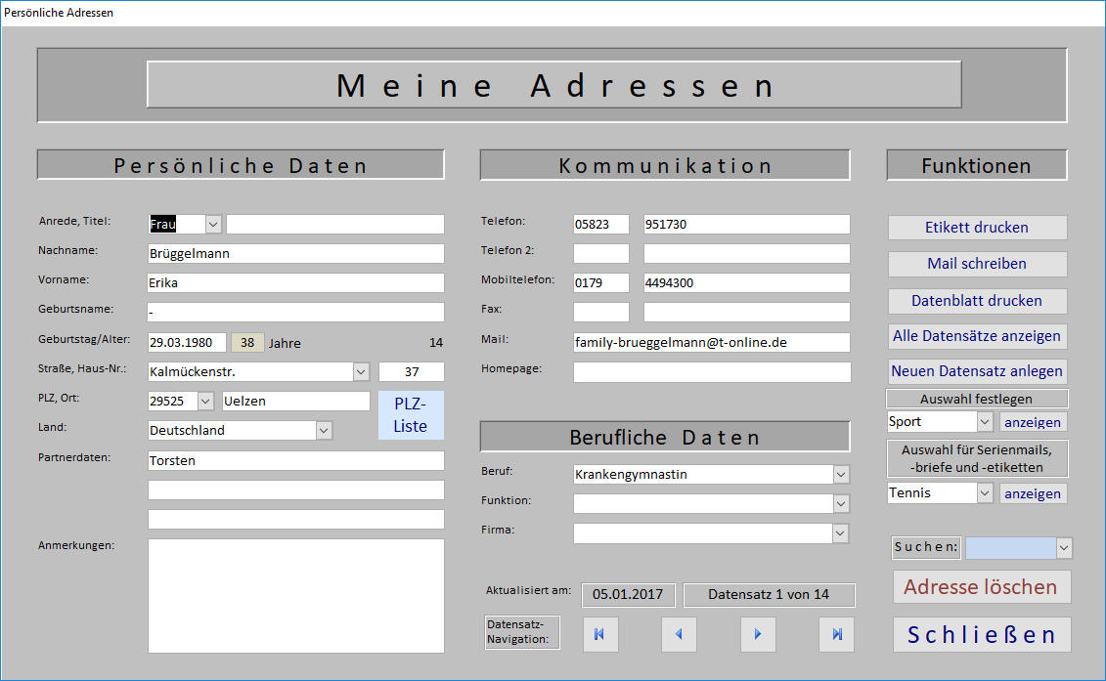Expand the Anrede, Titel dropdown
1106x681 pixels.
pos(211,224)
